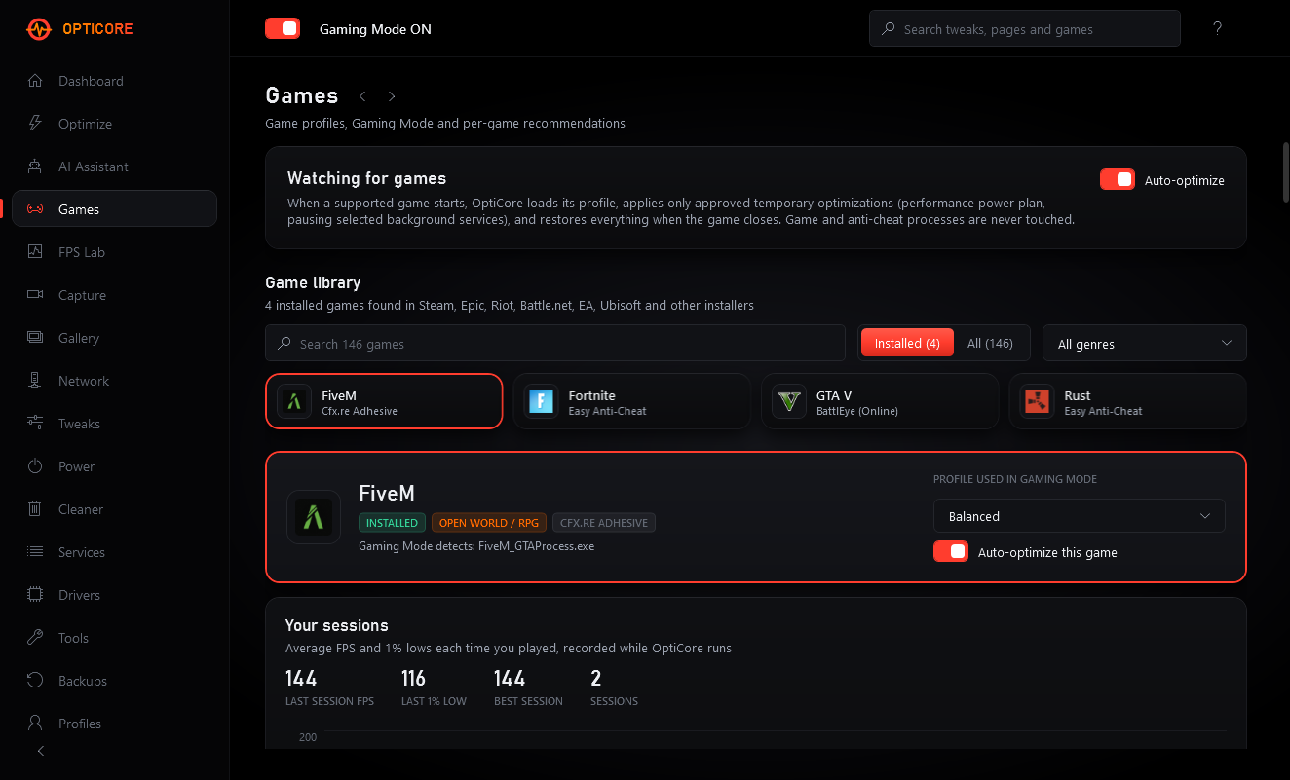Select the FiveM game card
Image resolution: width=1290 pixels, height=780 pixels.
(x=384, y=401)
